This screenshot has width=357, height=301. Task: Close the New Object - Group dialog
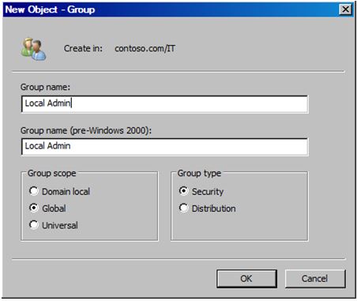[x=345, y=9]
